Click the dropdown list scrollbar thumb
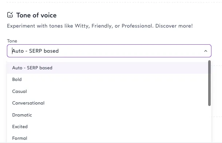The height and width of the screenshot is (143, 222). click(209, 83)
